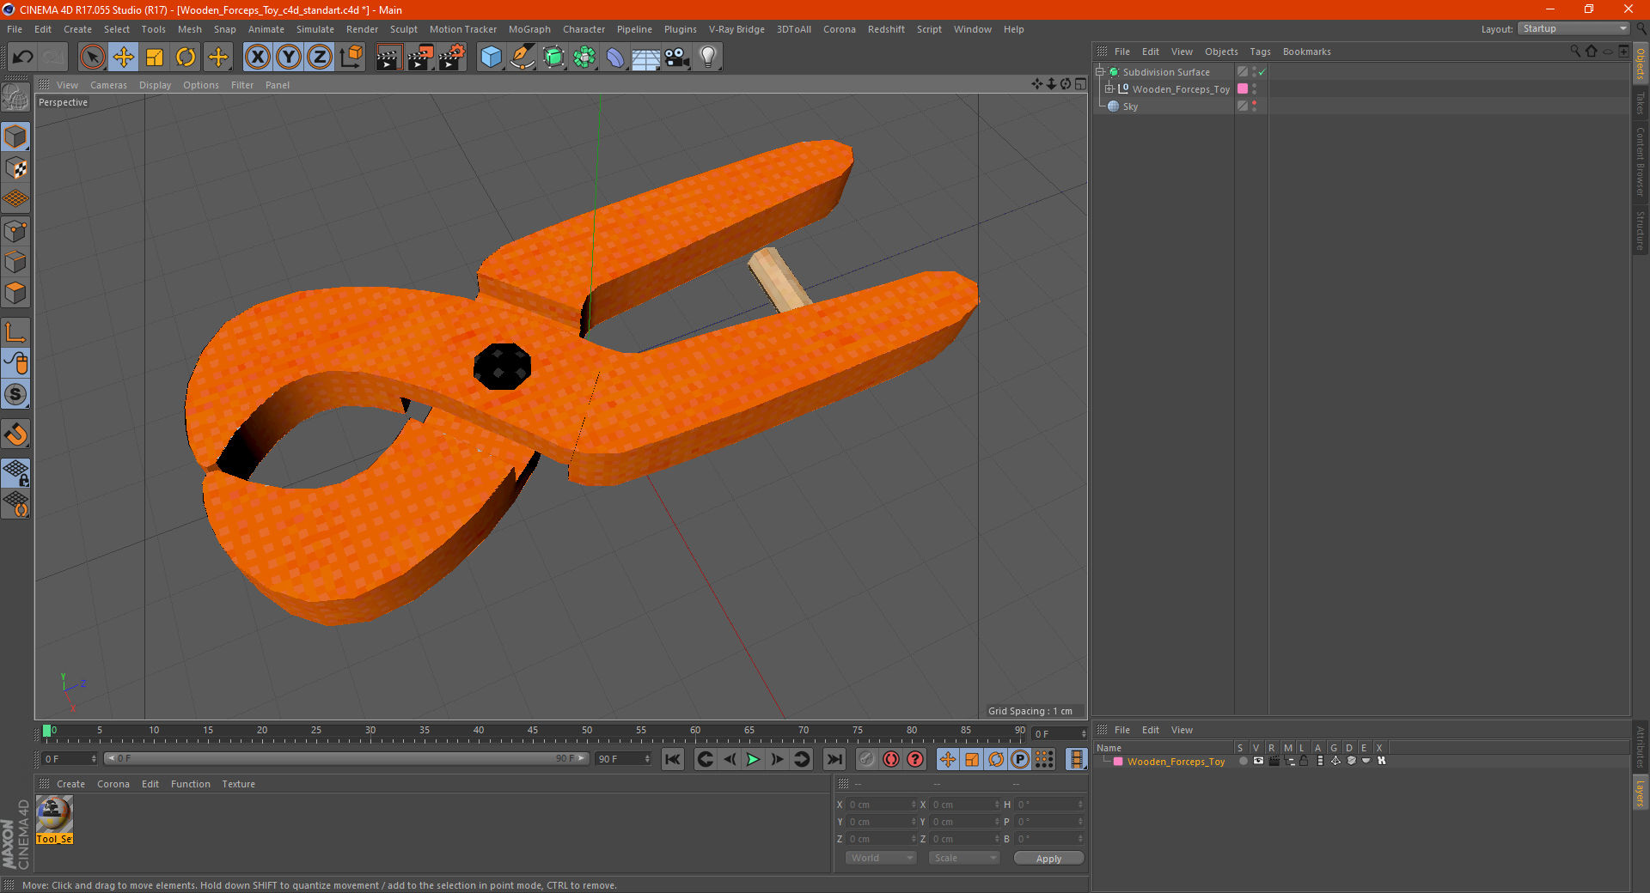Click the Render to Picture Viewer icon

[x=420, y=58]
